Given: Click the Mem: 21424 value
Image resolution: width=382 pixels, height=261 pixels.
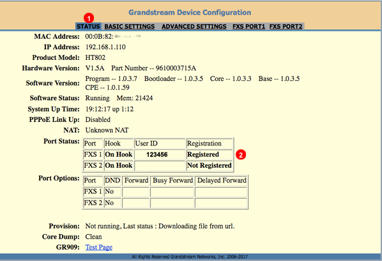Looking at the screenshot, I should pos(135,98).
